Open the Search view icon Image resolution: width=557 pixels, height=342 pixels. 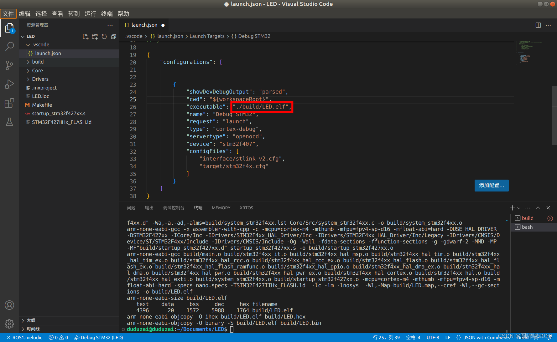[x=9, y=47]
